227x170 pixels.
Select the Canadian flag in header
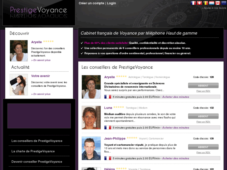pyautogui.click(x=218, y=3)
